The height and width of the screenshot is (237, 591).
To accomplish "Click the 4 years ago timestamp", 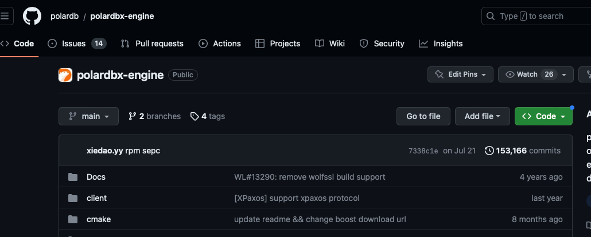I will (541, 177).
